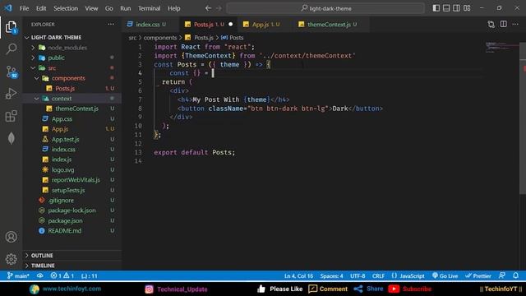Click the components breadcrumb segment
This screenshot has width=526, height=296.
[x=160, y=38]
